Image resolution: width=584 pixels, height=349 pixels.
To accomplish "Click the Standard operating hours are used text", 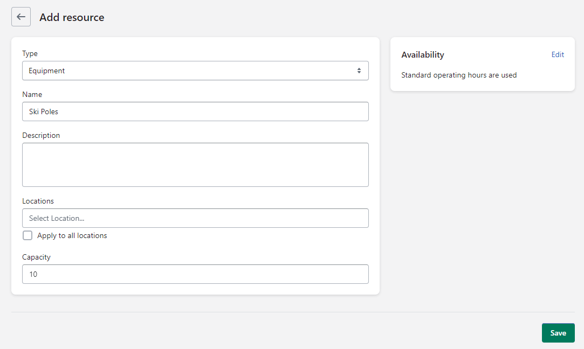I will (459, 75).
